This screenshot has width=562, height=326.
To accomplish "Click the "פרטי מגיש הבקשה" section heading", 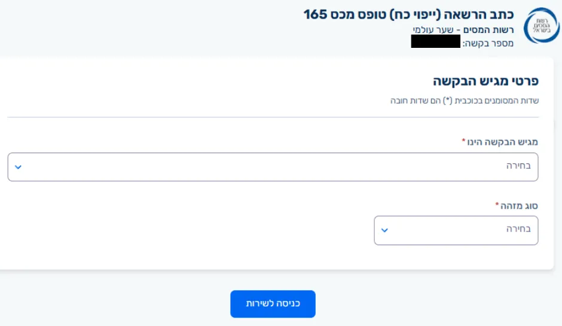I will 485,81.
